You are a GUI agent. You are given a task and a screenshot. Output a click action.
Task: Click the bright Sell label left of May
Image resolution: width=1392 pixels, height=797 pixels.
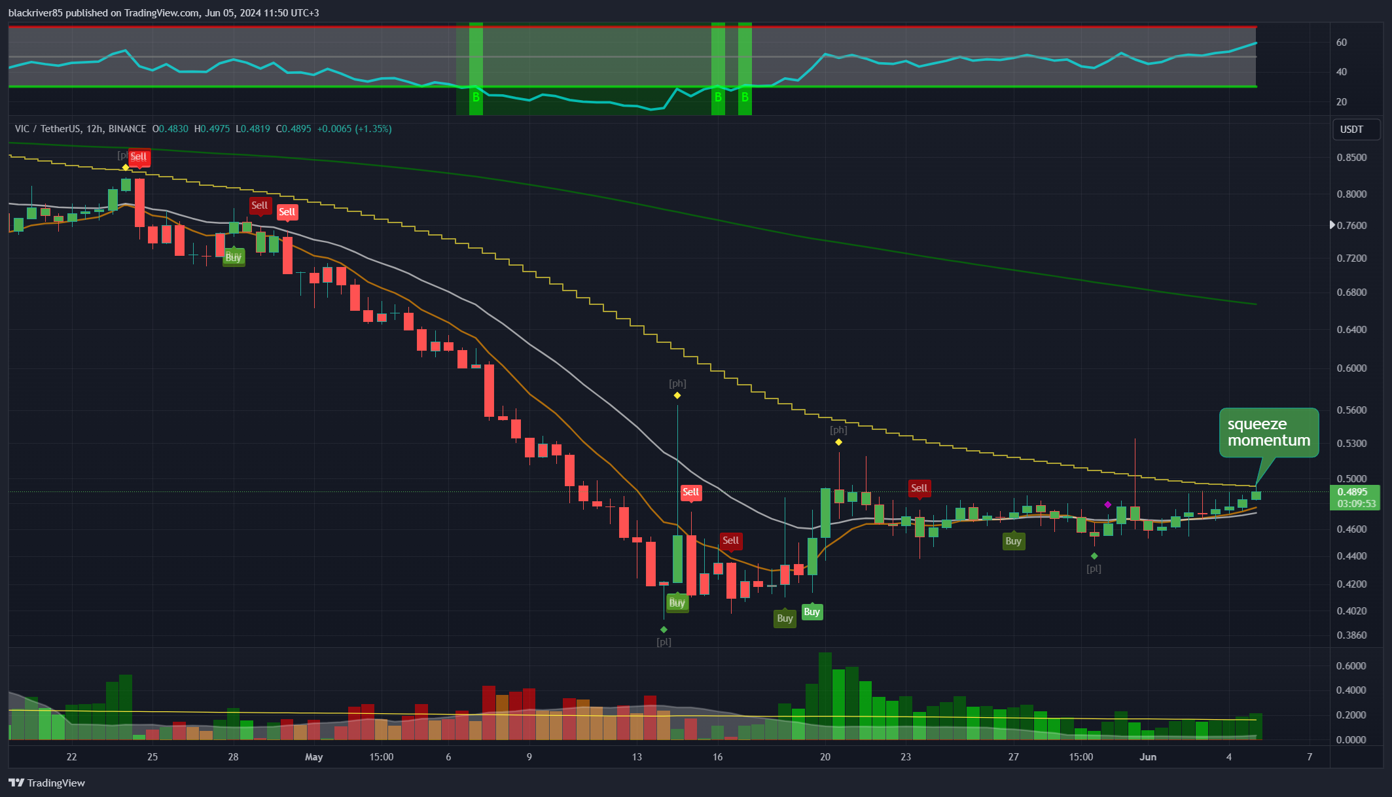coord(287,212)
